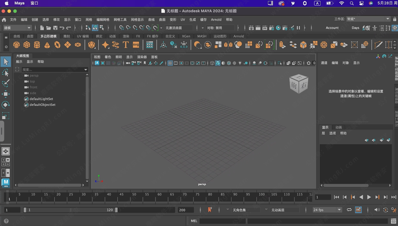Create a polygon cube from the shelf
This screenshot has height=226, width=398.
click(x=27, y=45)
